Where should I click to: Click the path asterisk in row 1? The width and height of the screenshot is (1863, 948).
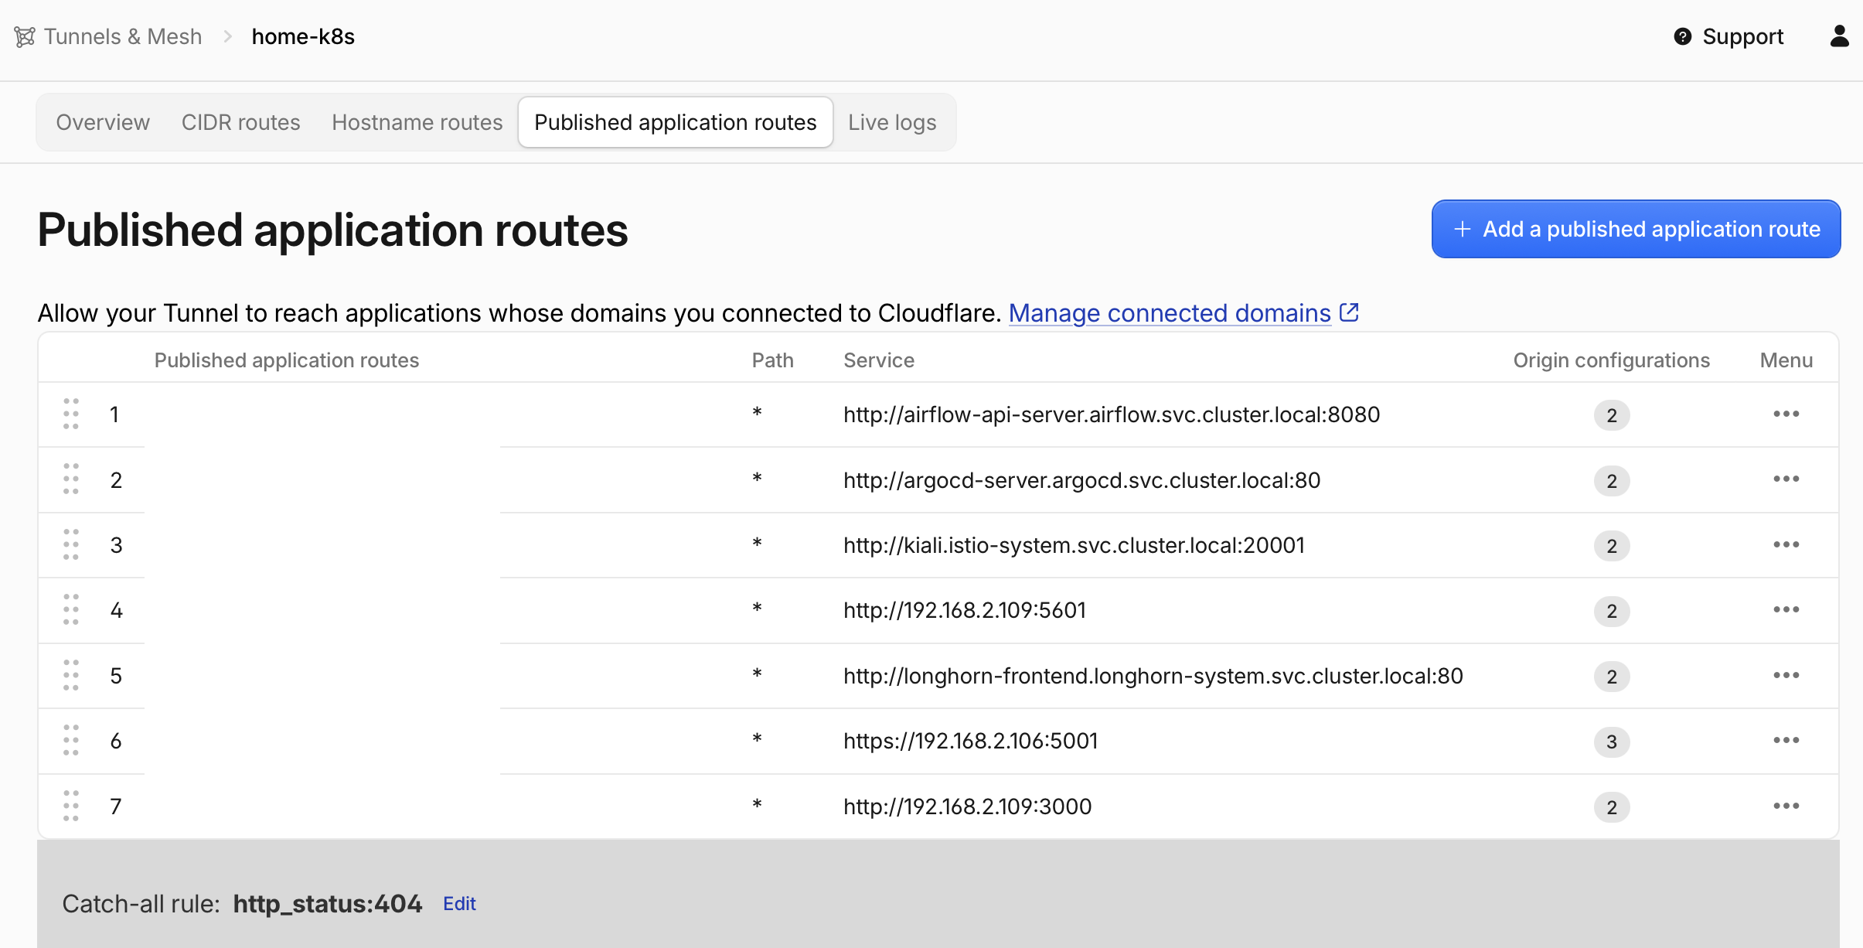758,413
